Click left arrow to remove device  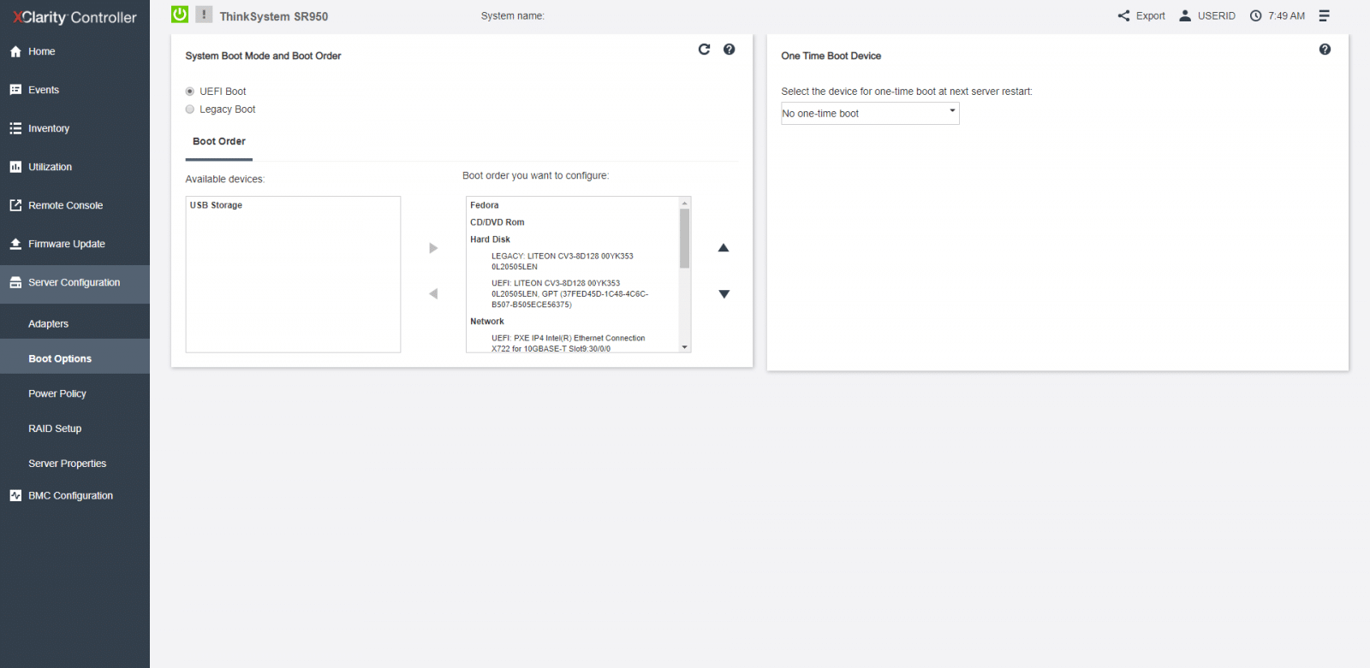tap(433, 293)
